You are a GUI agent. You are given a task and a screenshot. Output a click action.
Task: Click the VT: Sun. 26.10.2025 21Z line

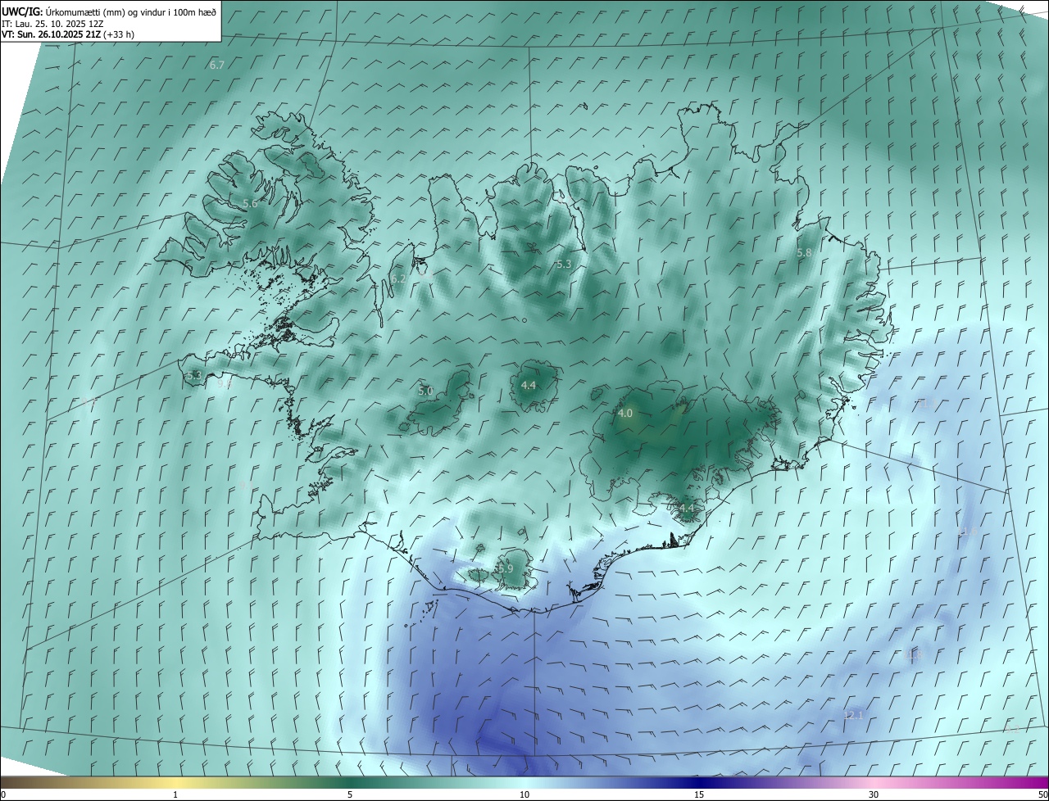click(x=68, y=34)
